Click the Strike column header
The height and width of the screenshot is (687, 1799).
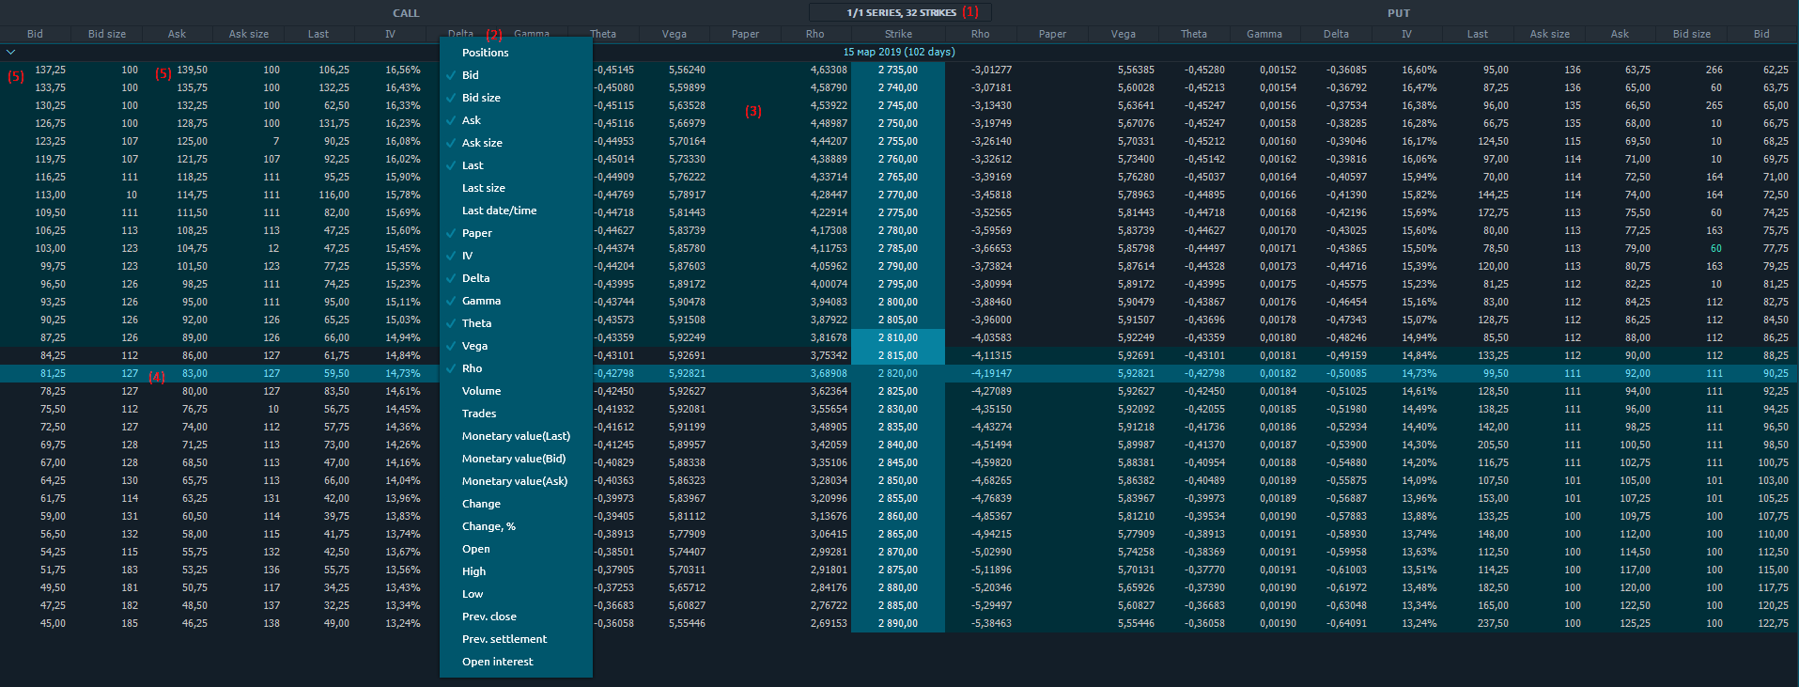tap(898, 34)
